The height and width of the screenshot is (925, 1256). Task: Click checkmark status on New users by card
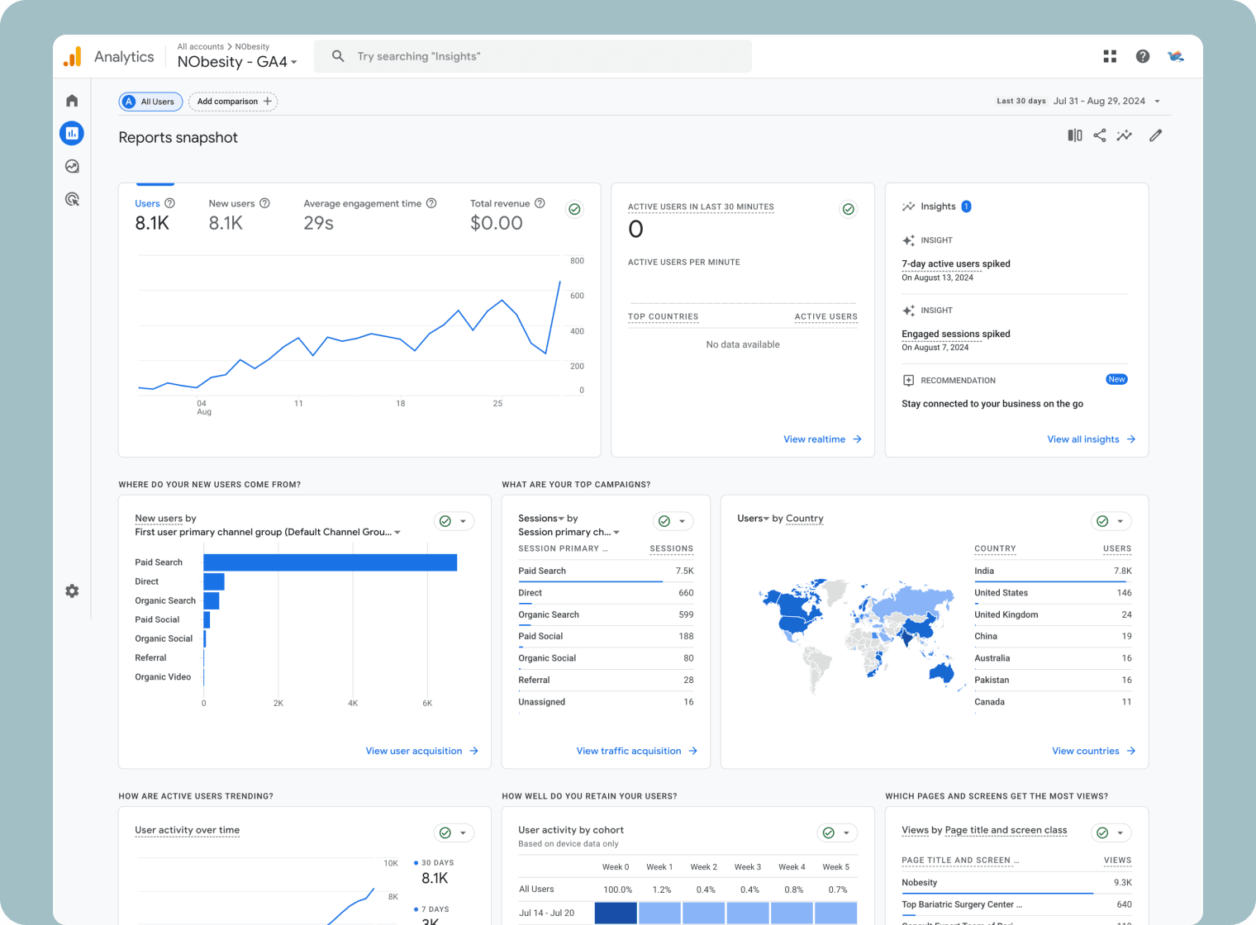tap(445, 521)
